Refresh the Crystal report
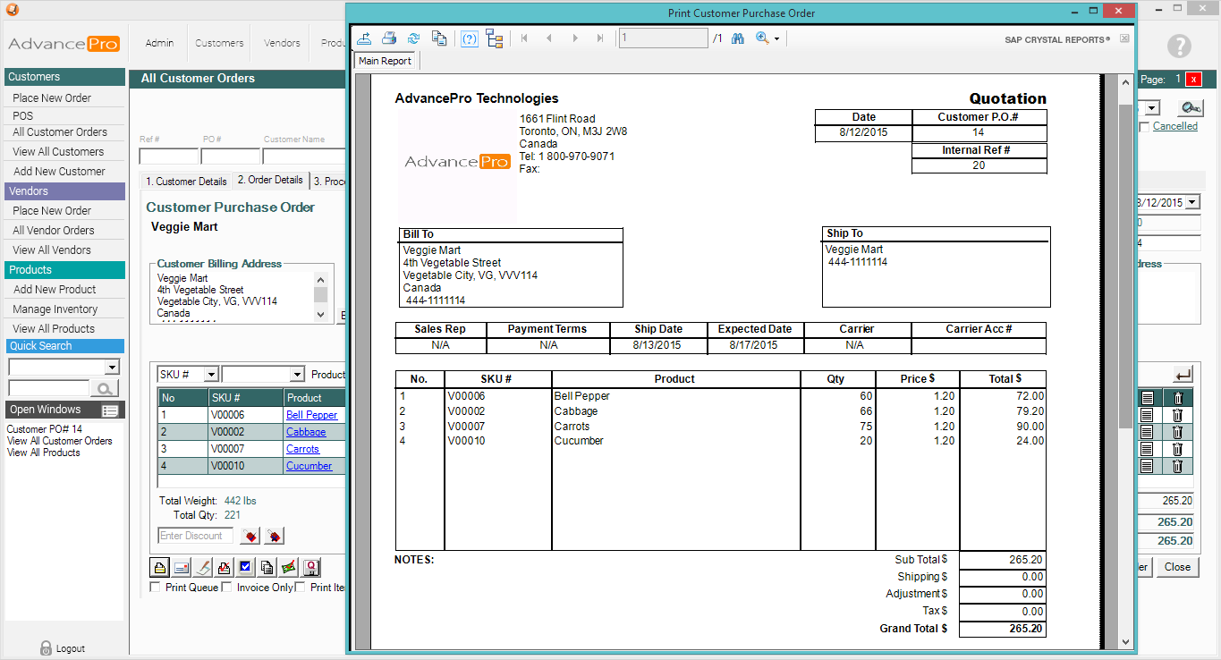This screenshot has width=1221, height=660. [413, 38]
